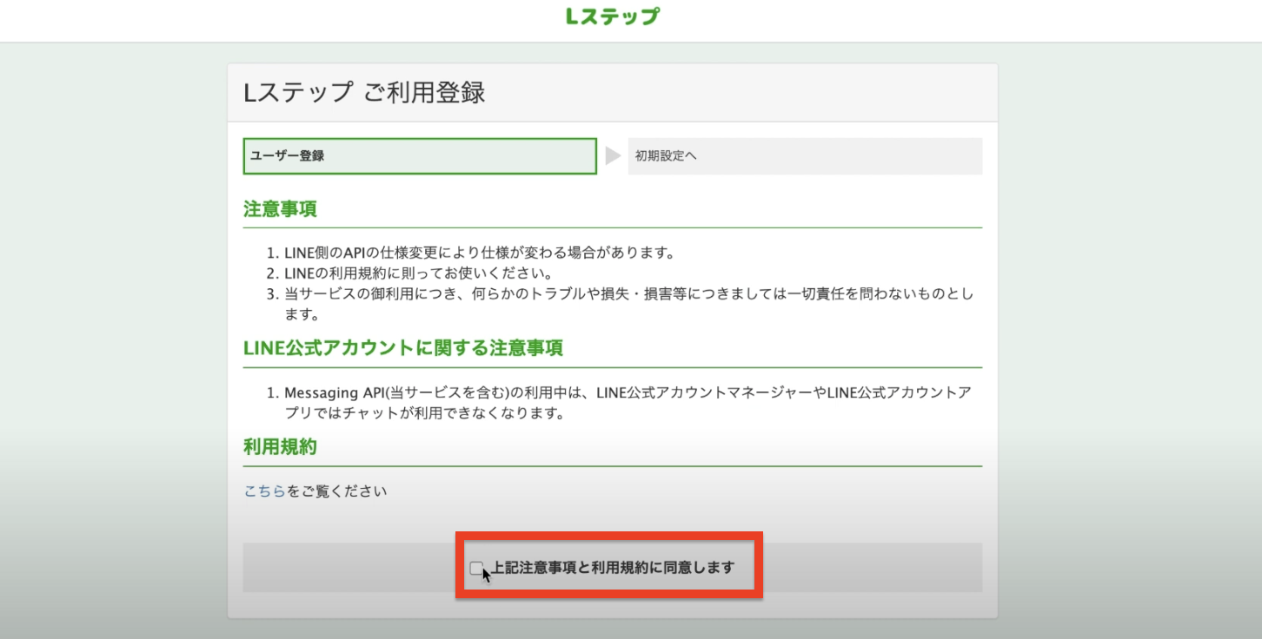Open the こちら terms of service link
Screen dimensions: 1262x639
[x=264, y=491]
